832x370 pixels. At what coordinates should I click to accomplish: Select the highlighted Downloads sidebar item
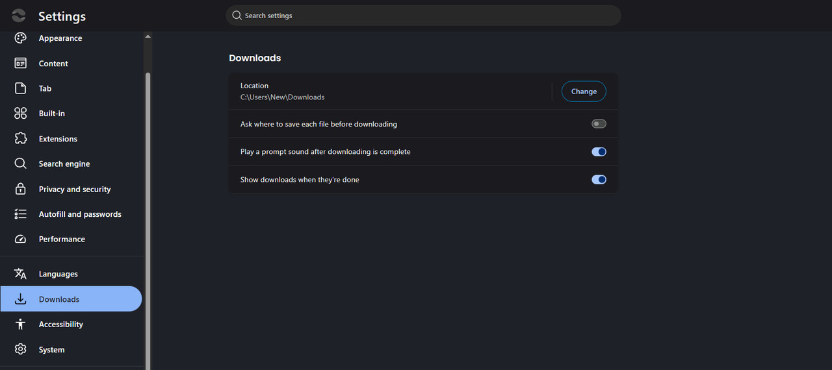point(71,299)
